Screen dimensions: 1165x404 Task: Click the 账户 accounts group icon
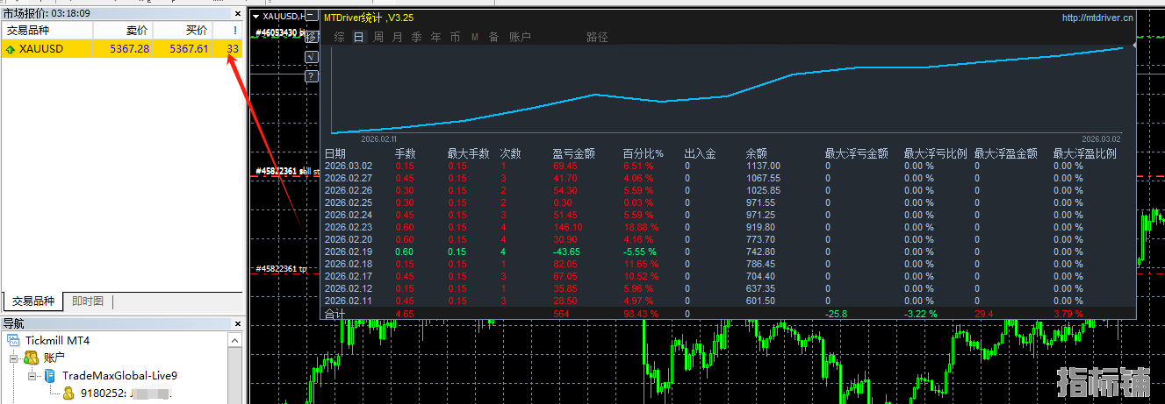(x=31, y=358)
